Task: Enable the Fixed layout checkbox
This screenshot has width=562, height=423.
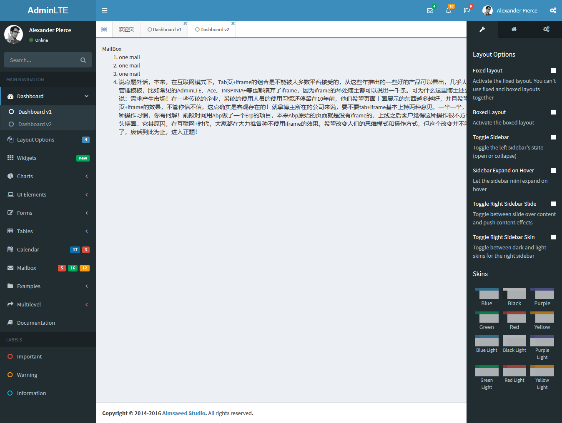Action: 553,70
